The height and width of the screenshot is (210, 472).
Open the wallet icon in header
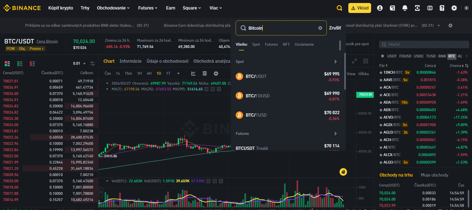(392, 8)
